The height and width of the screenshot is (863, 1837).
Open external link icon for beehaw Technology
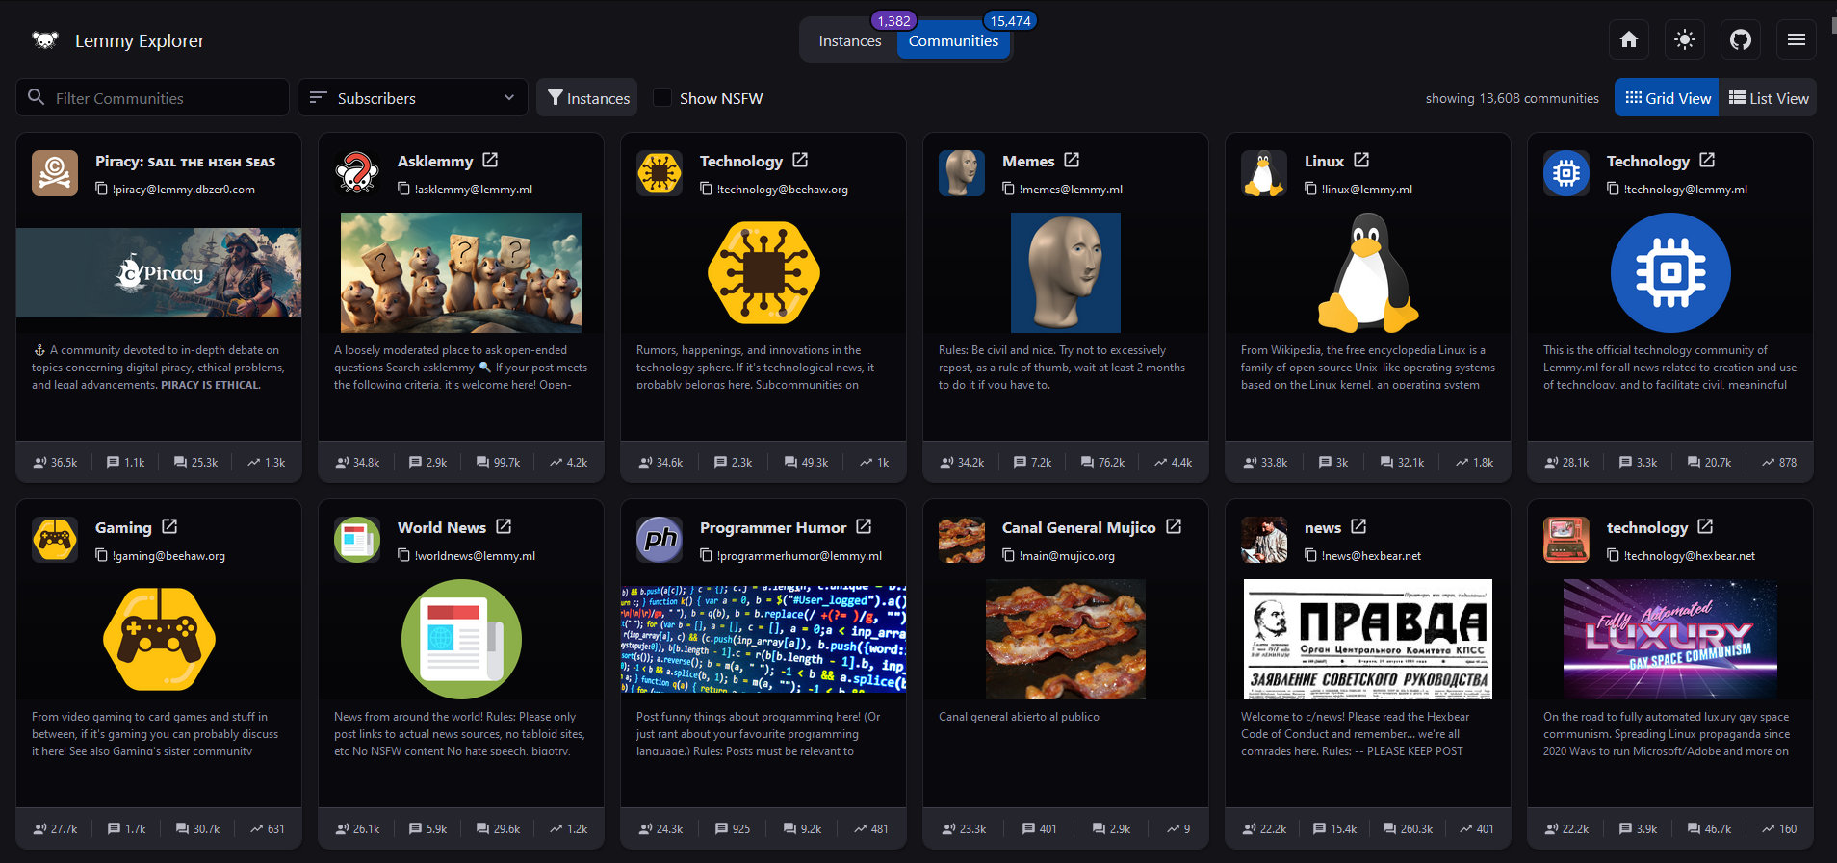pos(800,160)
